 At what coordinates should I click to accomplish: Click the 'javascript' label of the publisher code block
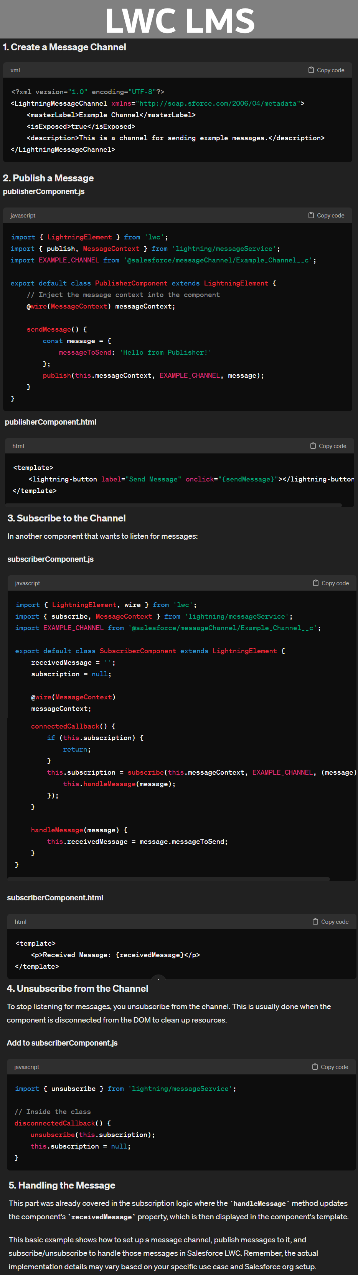23,215
